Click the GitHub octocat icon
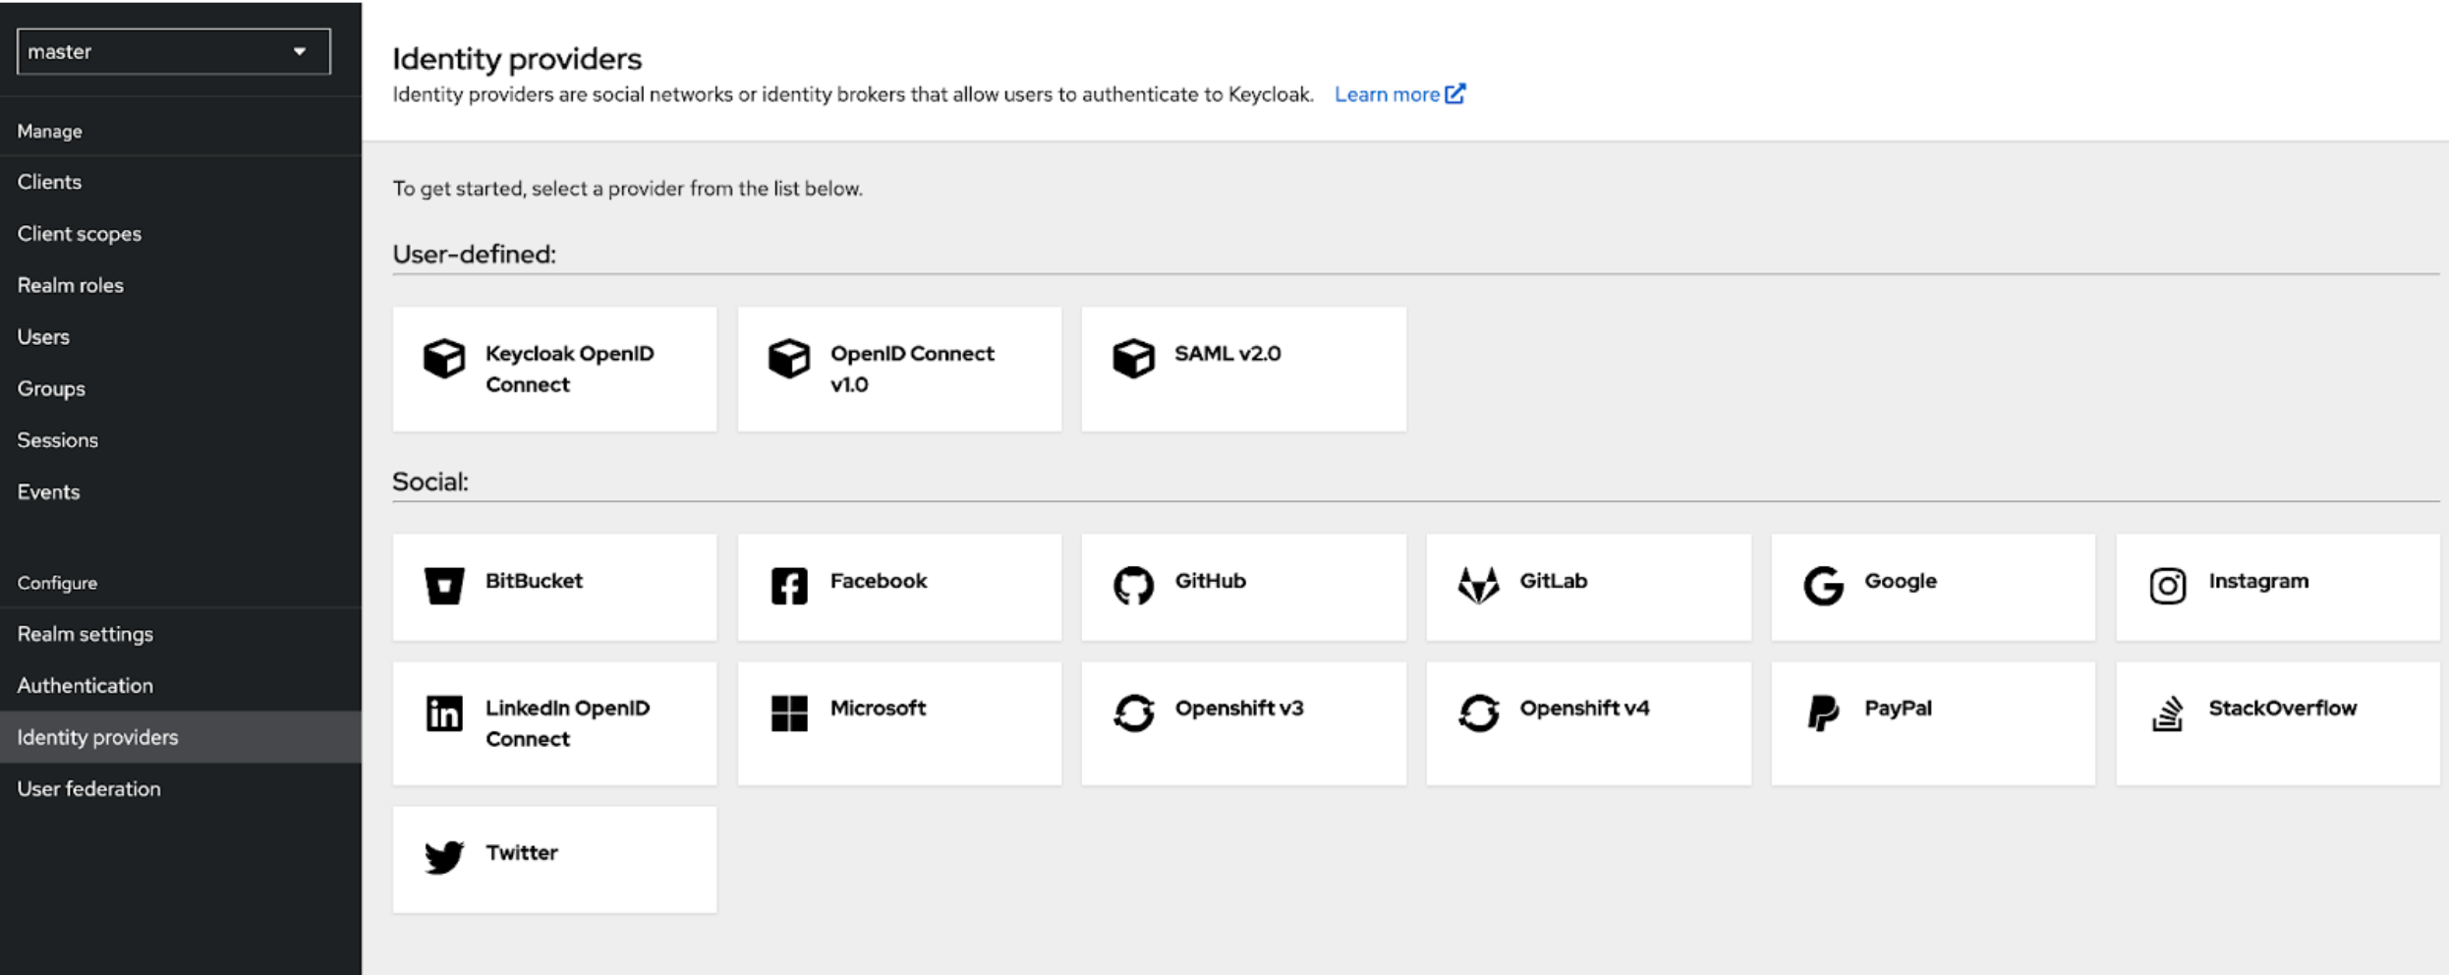The width and height of the screenshot is (2449, 975). pyautogui.click(x=1133, y=586)
